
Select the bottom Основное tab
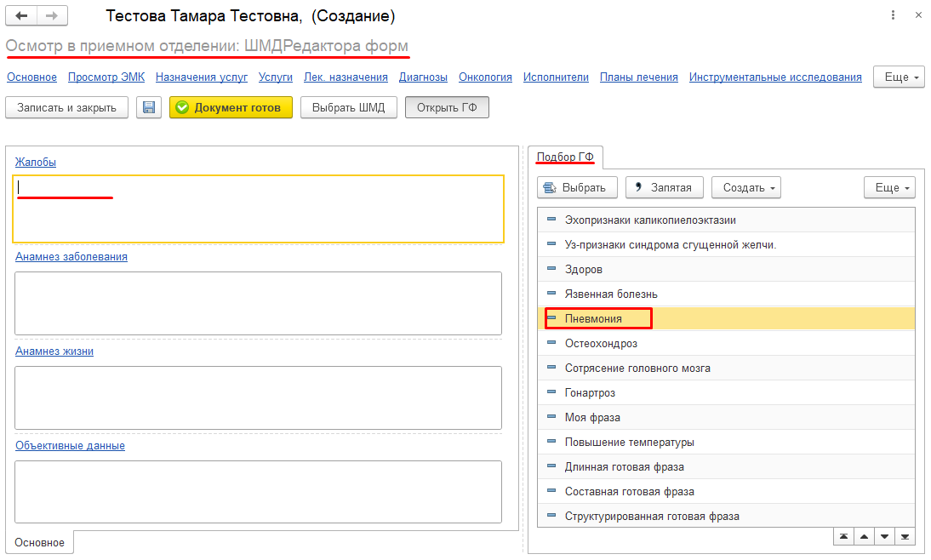[39, 543]
